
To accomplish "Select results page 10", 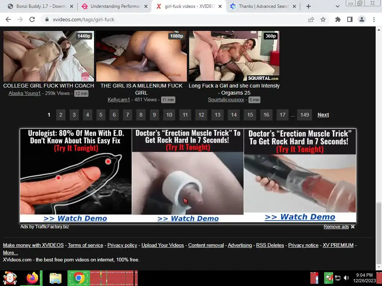I will (x=169, y=115).
